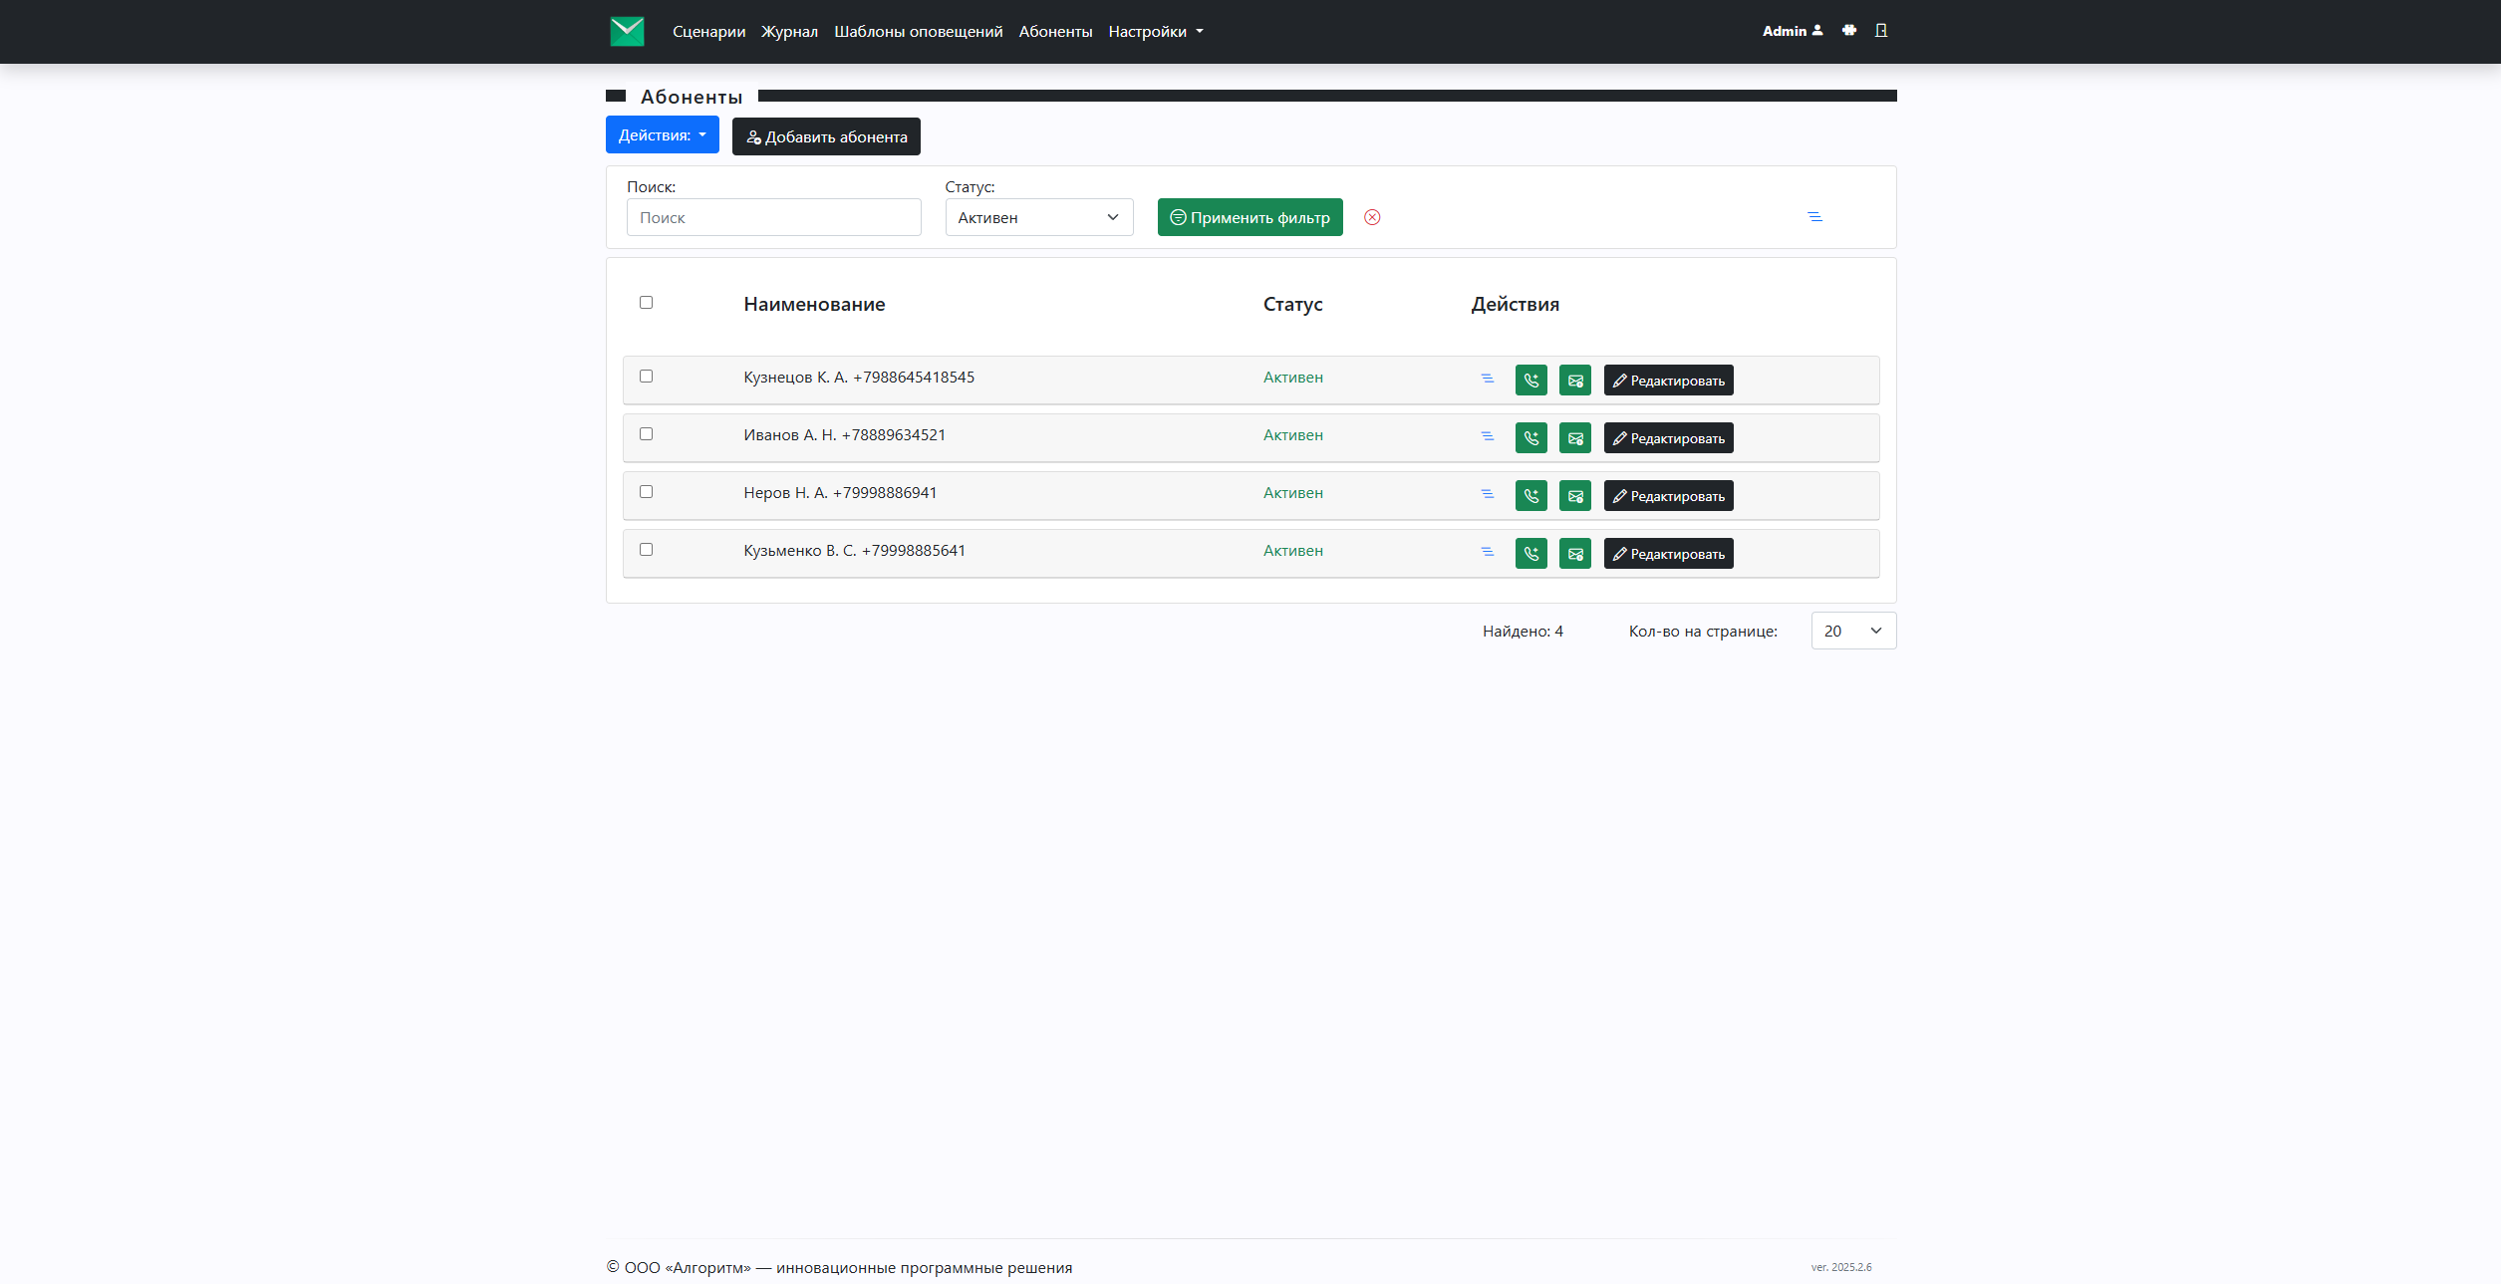
Task: Check the Кузнецов К. А. row checkbox
Action: [646, 376]
